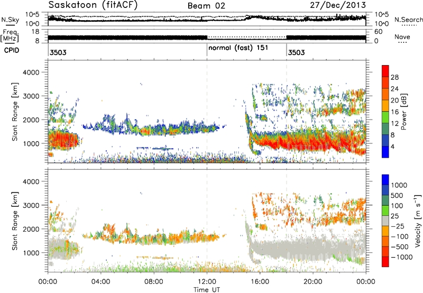Click the "08:00" time tick label

(x=154, y=282)
